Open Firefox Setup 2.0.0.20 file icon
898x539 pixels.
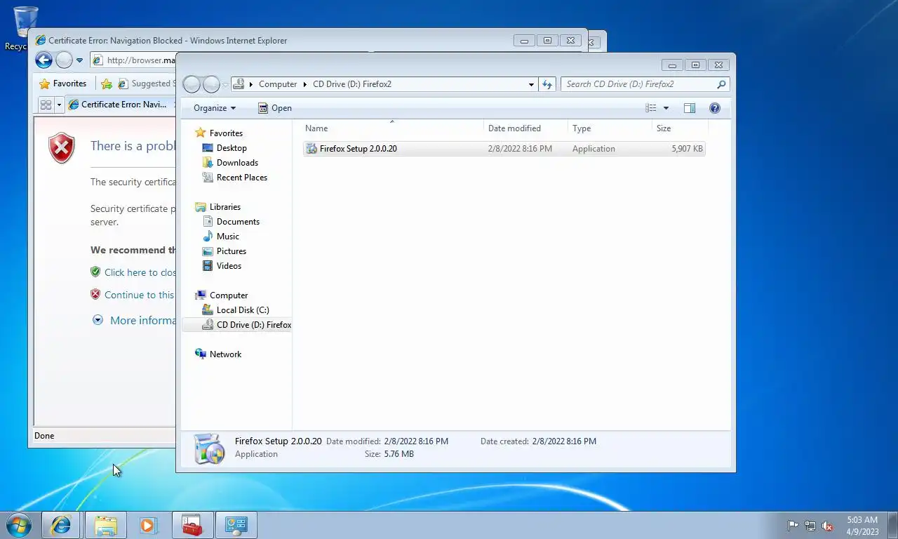coord(311,149)
